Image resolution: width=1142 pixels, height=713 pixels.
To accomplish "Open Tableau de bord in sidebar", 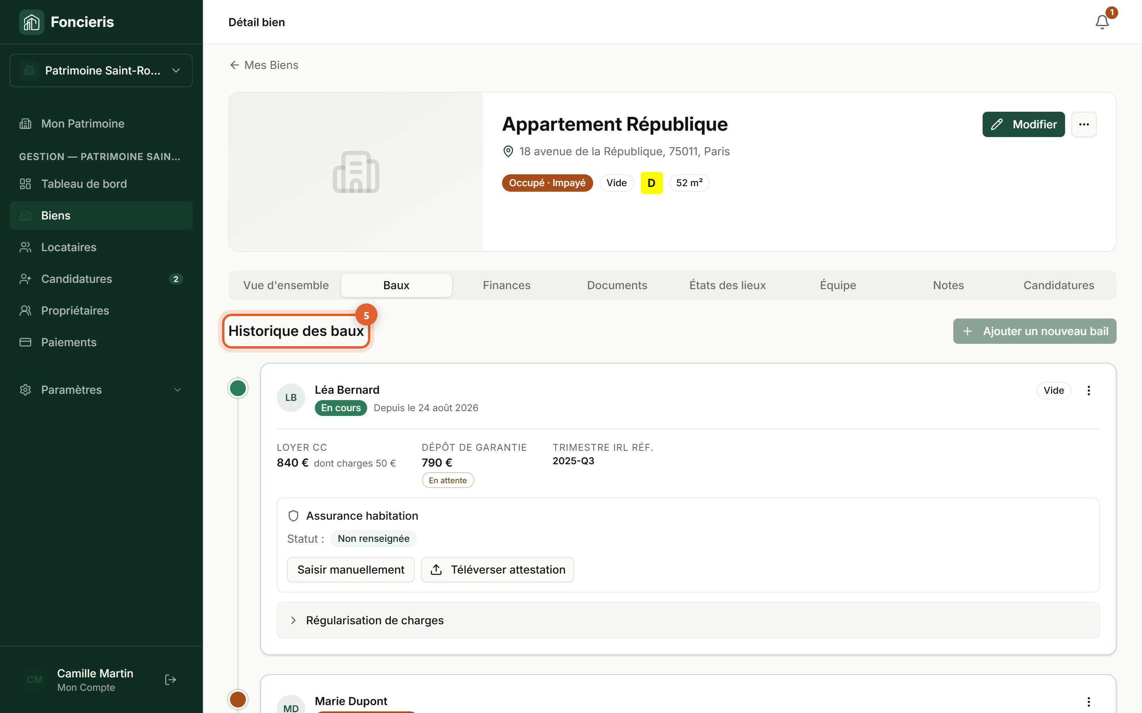I will pyautogui.click(x=101, y=184).
